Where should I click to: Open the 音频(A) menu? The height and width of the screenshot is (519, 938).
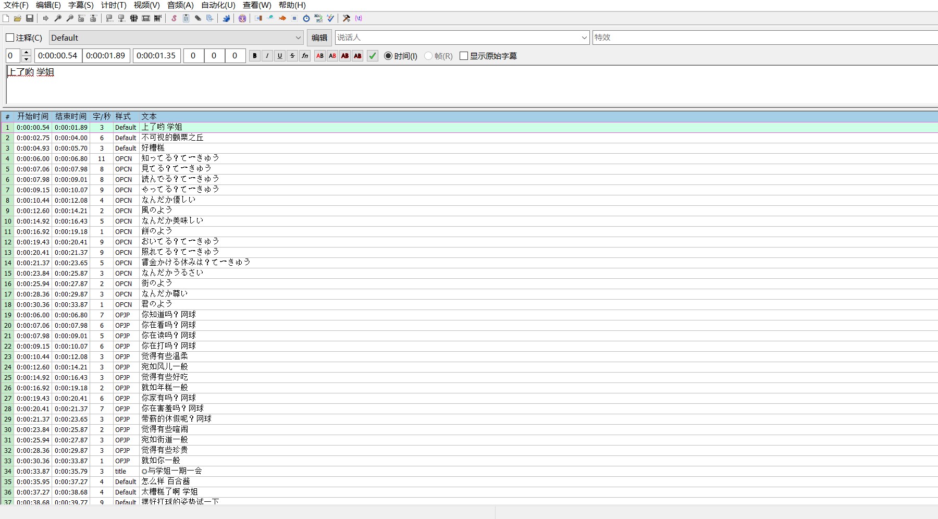pos(180,5)
